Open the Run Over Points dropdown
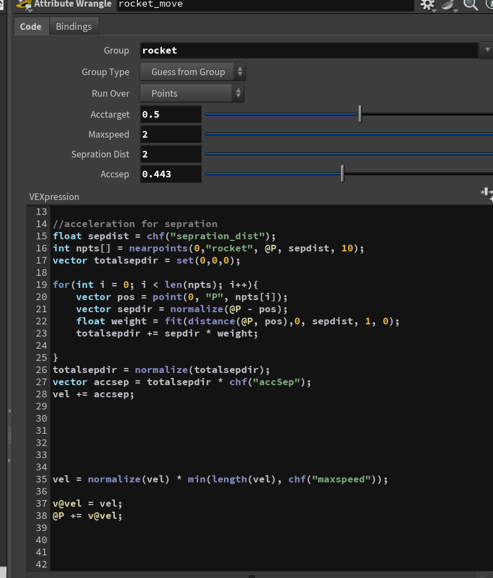Image resolution: width=493 pixels, height=578 pixels. coord(192,93)
